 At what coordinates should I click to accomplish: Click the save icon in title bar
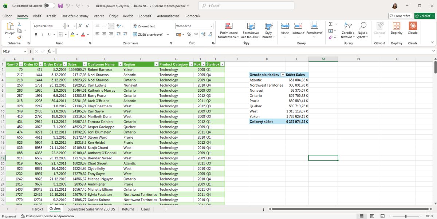tap(60, 6)
